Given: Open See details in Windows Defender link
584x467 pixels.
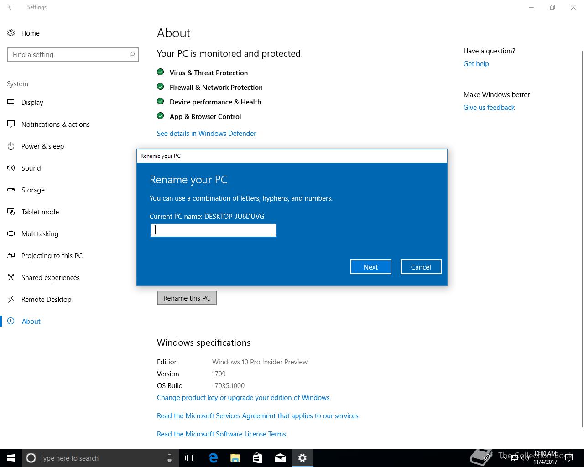Looking at the screenshot, I should click(x=206, y=134).
